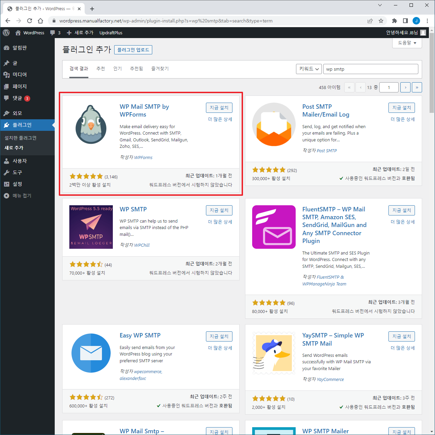
Task: View more details for WP Mail SMTP by WPForms
Action: click(x=220, y=119)
